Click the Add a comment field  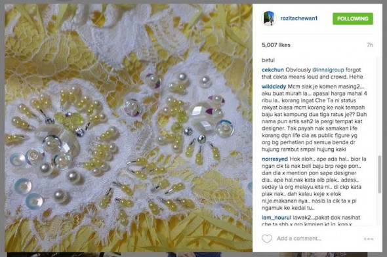pos(318,239)
